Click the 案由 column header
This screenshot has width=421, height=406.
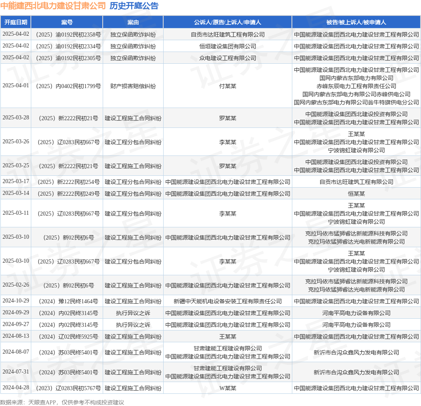pos(133,22)
